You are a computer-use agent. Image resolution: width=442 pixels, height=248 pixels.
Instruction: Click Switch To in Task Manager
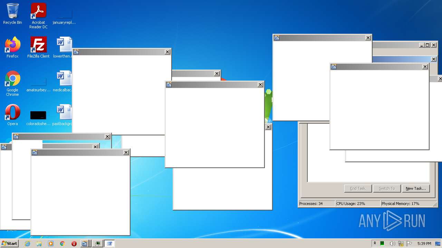click(x=387, y=188)
